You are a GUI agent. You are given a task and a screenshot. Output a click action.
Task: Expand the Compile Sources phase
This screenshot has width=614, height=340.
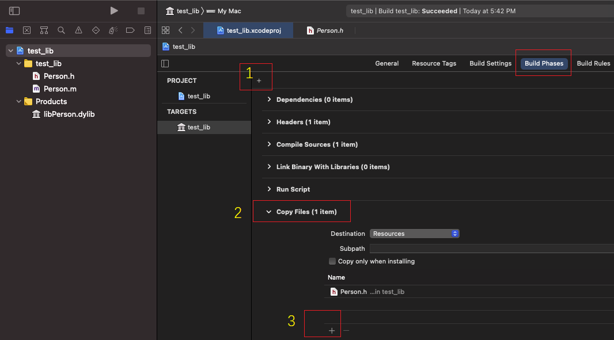[x=269, y=144]
